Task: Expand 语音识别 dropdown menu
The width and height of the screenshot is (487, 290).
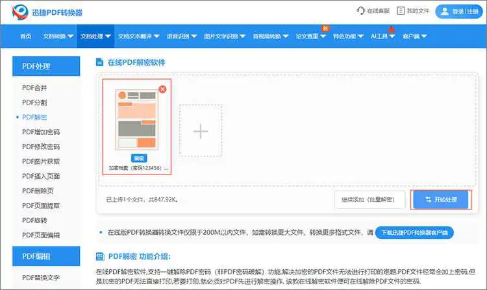Action: [182, 36]
